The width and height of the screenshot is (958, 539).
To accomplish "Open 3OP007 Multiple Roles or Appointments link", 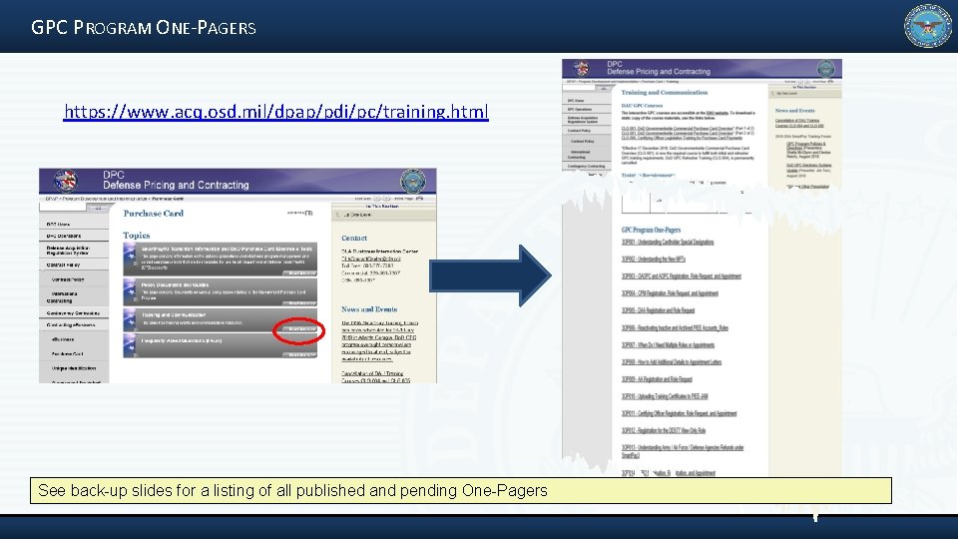I will [x=668, y=344].
